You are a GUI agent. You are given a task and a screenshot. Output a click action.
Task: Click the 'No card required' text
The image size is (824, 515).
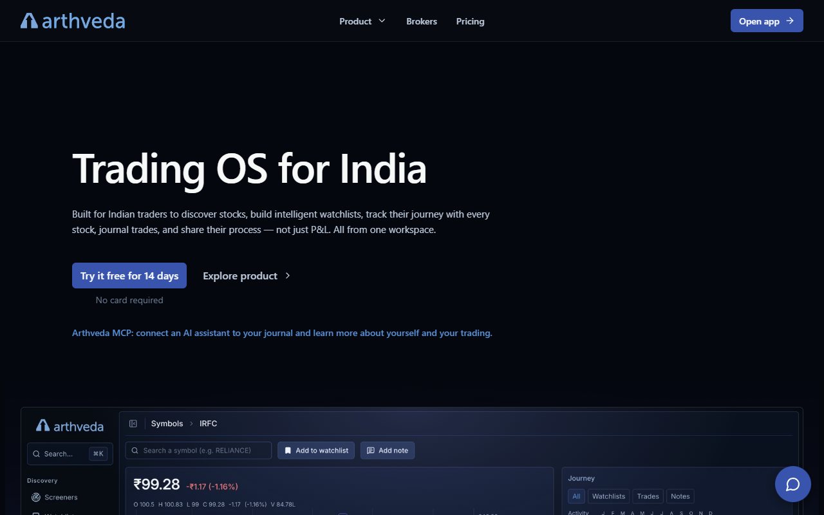click(129, 300)
